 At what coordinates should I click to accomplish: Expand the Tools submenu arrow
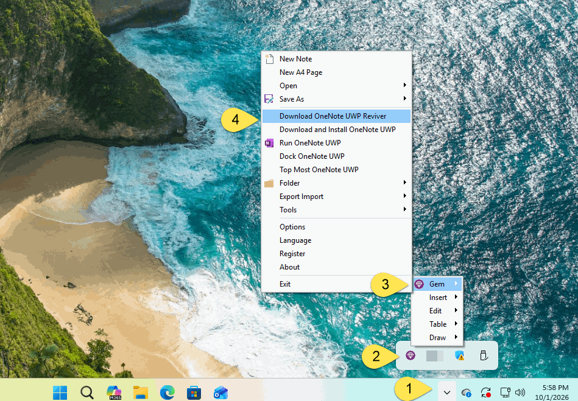tap(405, 209)
